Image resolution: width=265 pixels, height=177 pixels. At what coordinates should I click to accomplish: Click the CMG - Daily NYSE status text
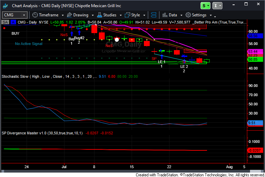pyautogui.click(x=33, y=22)
